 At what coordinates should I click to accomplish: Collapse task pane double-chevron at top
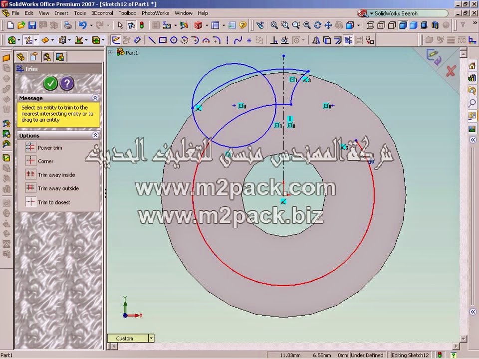click(473, 140)
